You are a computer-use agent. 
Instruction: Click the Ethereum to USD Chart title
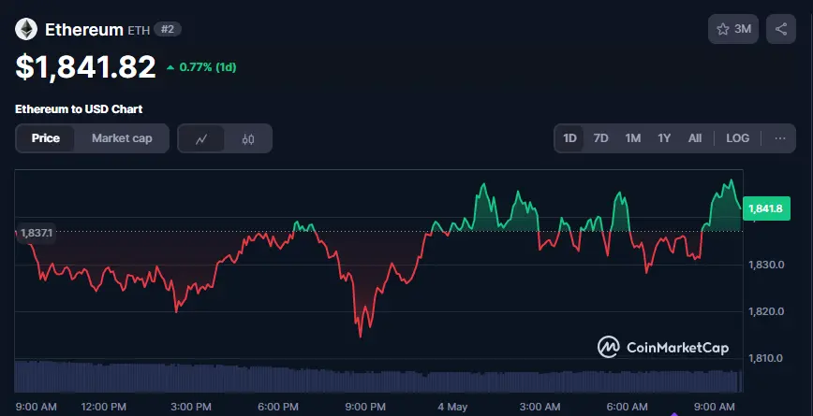pyautogui.click(x=79, y=109)
